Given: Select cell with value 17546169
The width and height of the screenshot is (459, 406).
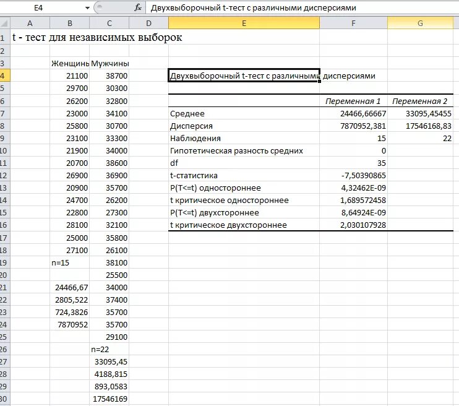Looking at the screenshot, I should [x=109, y=399].
